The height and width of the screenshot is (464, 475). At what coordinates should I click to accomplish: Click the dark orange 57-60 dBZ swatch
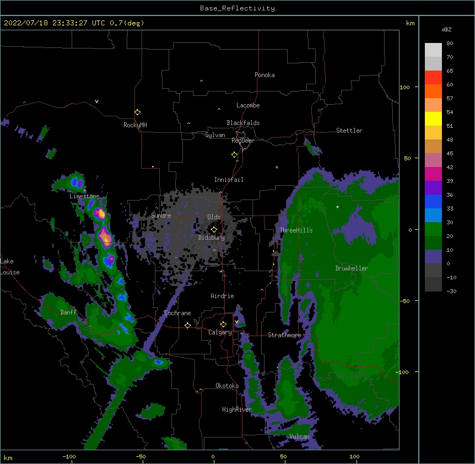433,91
